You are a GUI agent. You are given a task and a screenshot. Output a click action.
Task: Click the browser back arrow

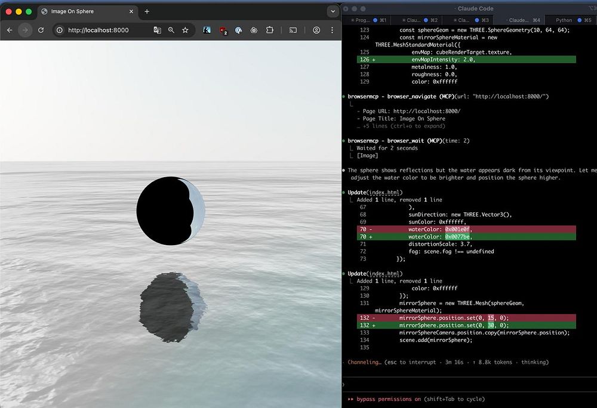tap(10, 30)
